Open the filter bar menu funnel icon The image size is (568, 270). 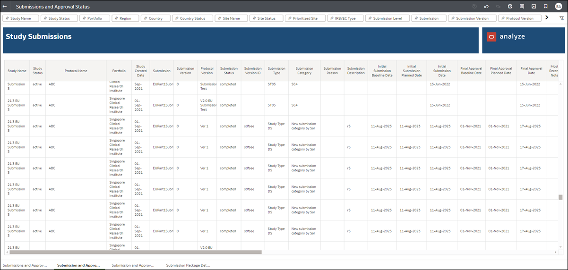pos(561,18)
